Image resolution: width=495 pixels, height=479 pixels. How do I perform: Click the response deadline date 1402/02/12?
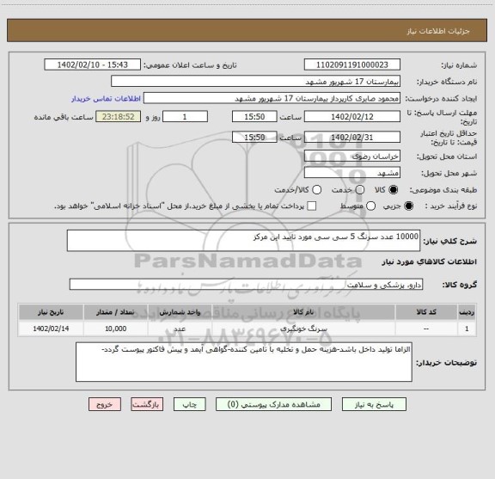352,117
